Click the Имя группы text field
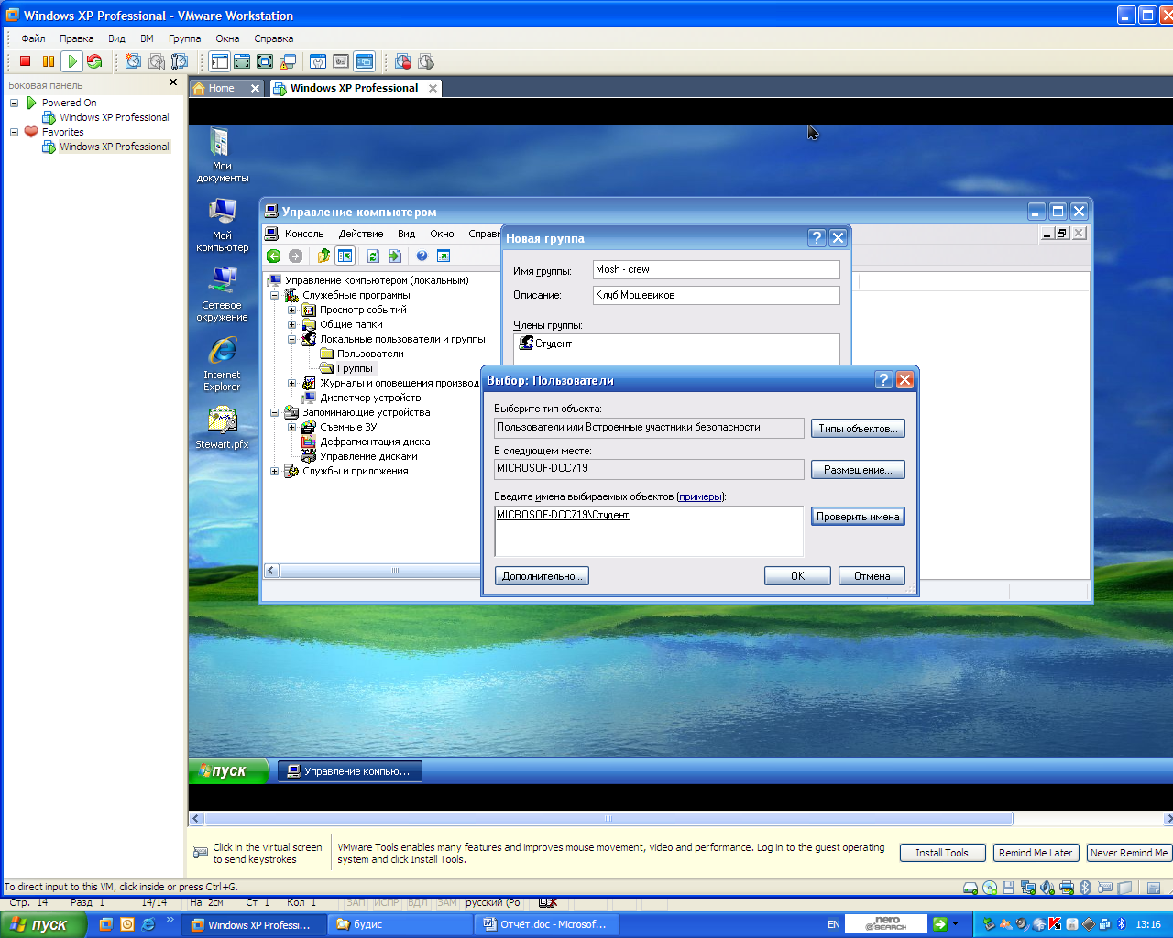The image size is (1173, 938). (x=716, y=269)
